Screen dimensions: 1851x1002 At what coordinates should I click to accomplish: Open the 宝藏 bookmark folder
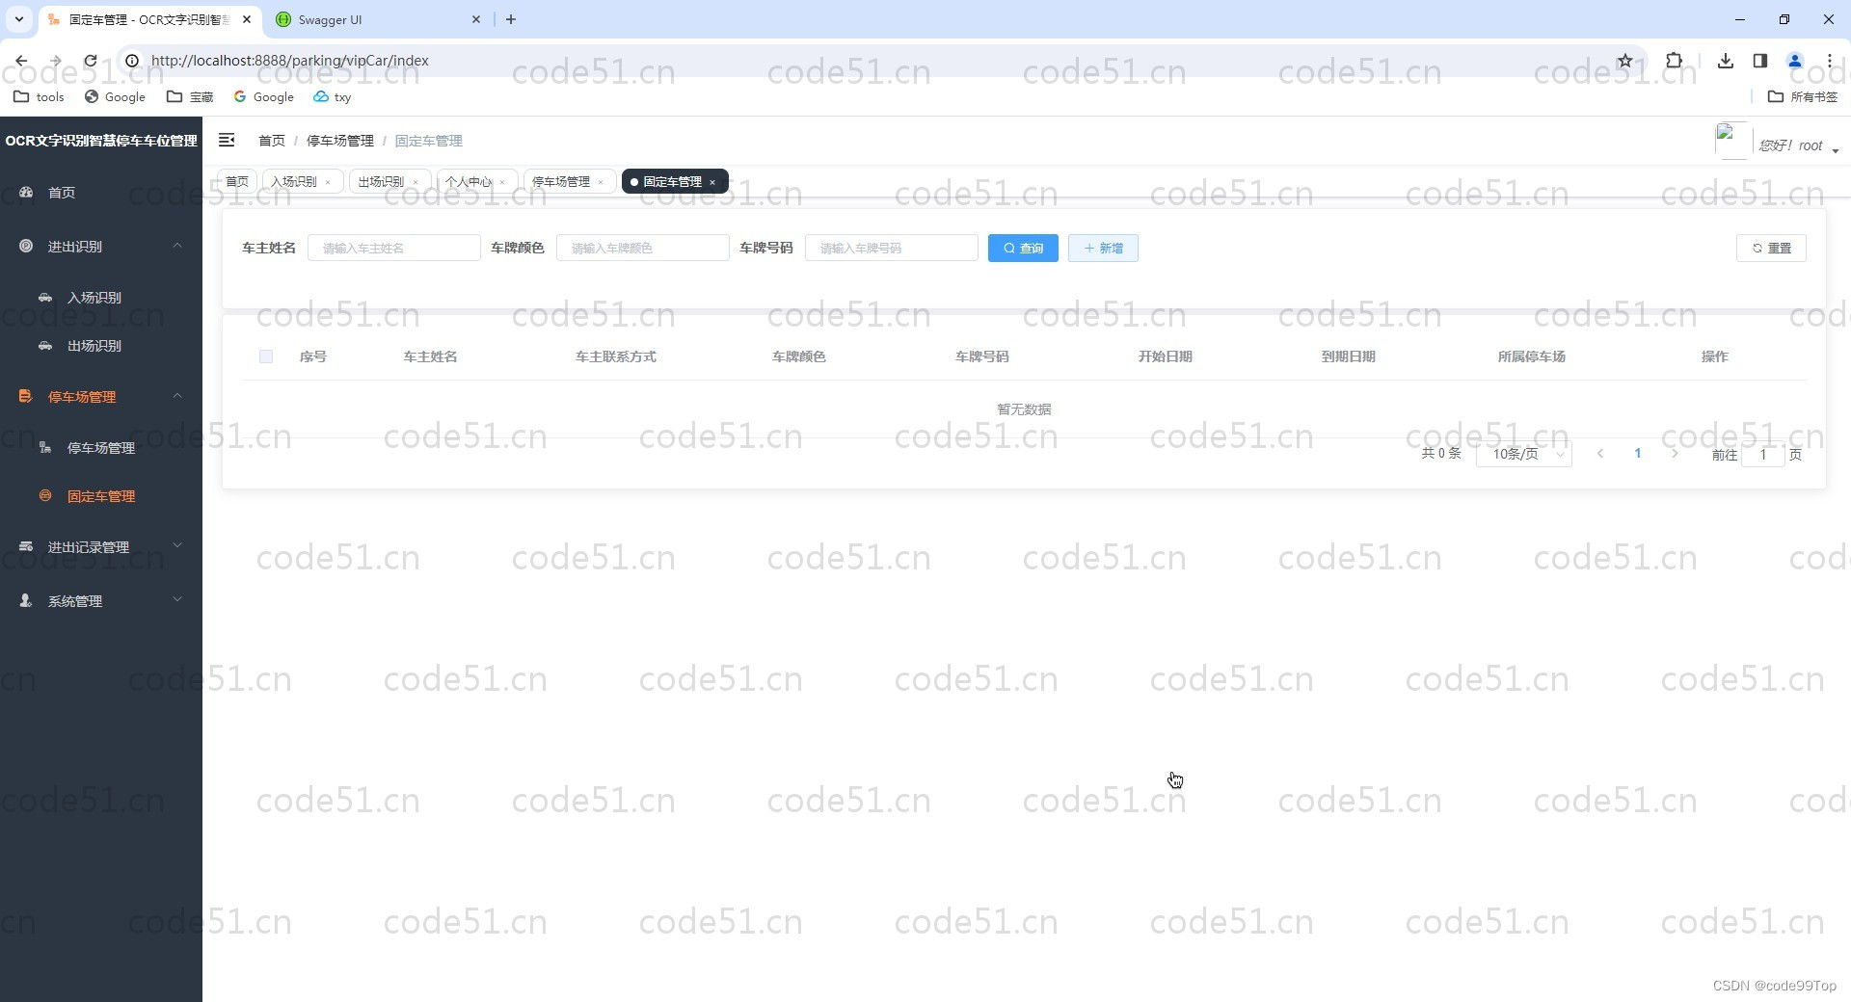[190, 96]
